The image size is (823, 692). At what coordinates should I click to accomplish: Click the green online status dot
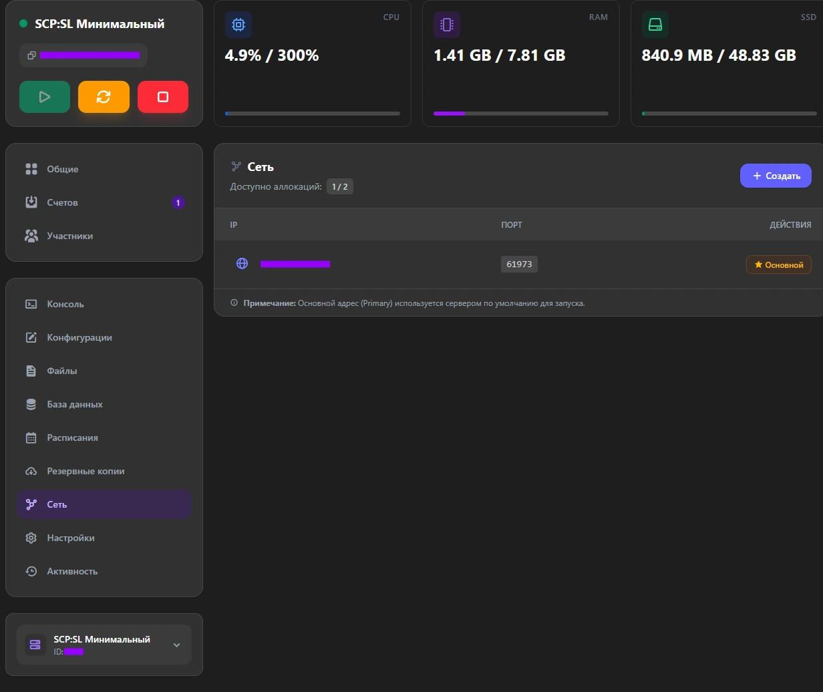pos(23,23)
